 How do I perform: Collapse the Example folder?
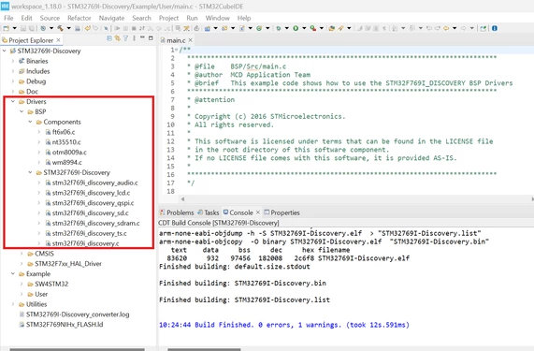pyautogui.click(x=13, y=273)
